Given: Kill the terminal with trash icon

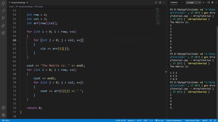Looking at the screenshot, I should 213,2.
